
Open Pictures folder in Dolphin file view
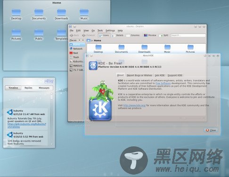[x=190, y=49]
